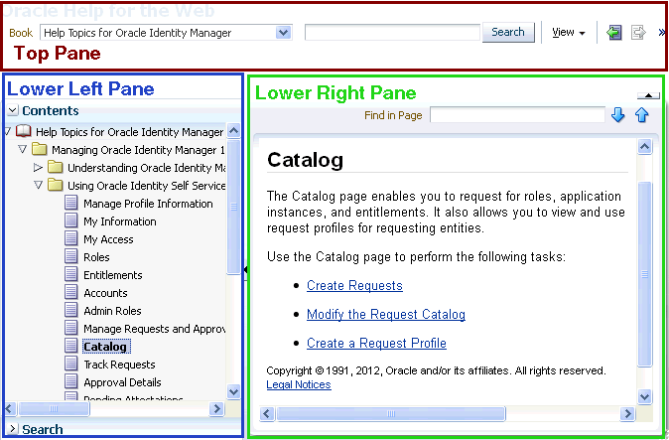
Task: Select Entitlements topic
Action: tap(112, 275)
